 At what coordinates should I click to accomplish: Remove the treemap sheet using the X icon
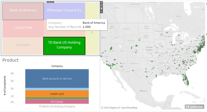(x=101, y=3)
